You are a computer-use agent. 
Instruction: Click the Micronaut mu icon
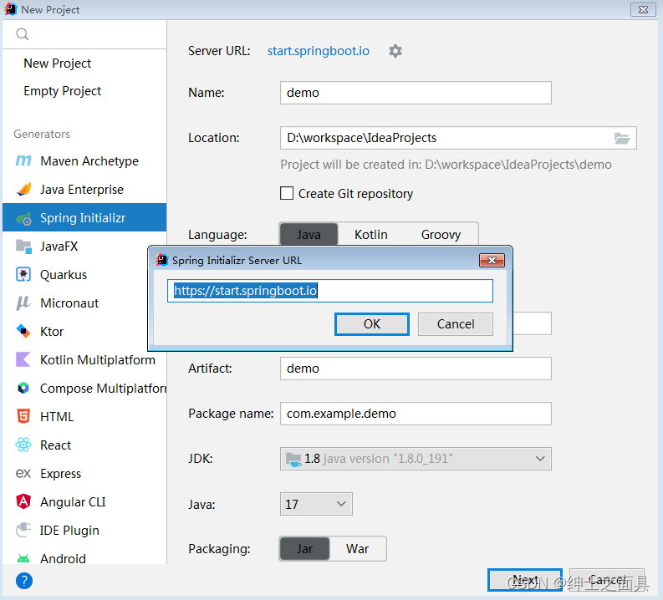(23, 303)
